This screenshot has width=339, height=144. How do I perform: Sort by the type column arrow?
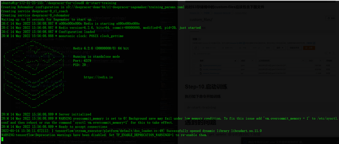pyautogui.click(x=253, y=61)
